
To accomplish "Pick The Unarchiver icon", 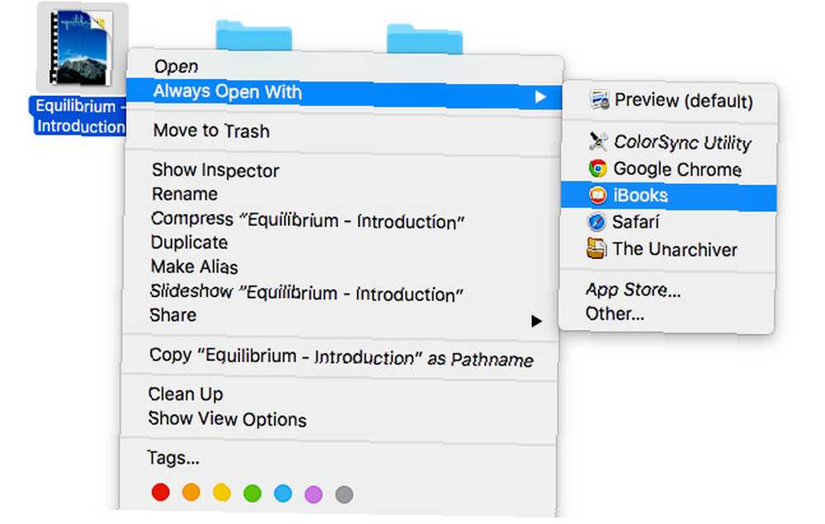I will pos(596,248).
